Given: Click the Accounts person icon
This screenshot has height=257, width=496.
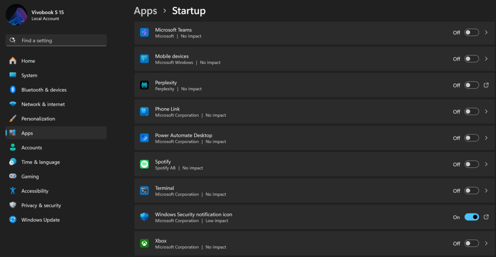Looking at the screenshot, I should (13, 147).
